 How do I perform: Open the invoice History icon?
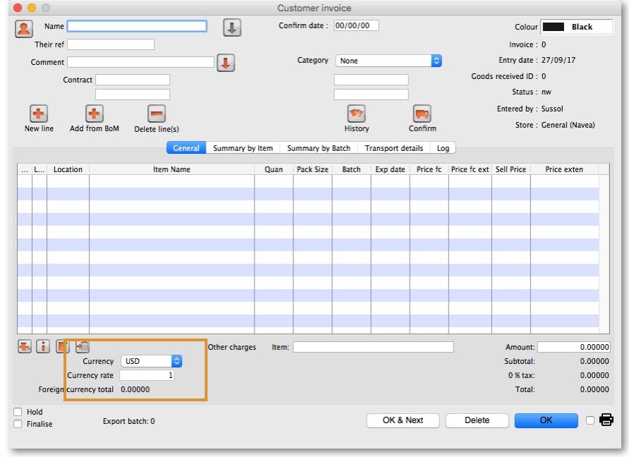pyautogui.click(x=356, y=114)
